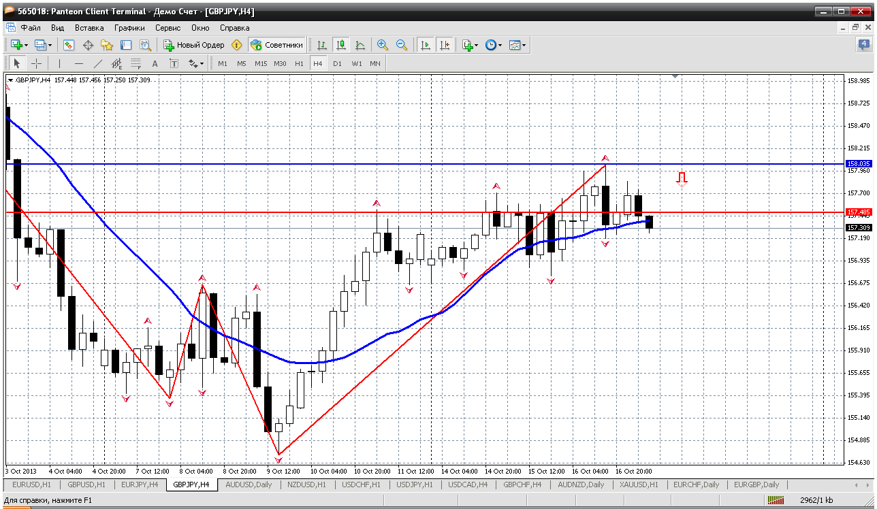
Task: Select the crosshair cursor tool
Action: (x=36, y=63)
